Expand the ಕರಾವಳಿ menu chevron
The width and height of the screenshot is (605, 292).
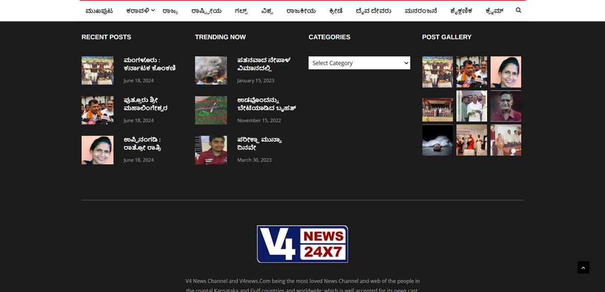coord(153,11)
